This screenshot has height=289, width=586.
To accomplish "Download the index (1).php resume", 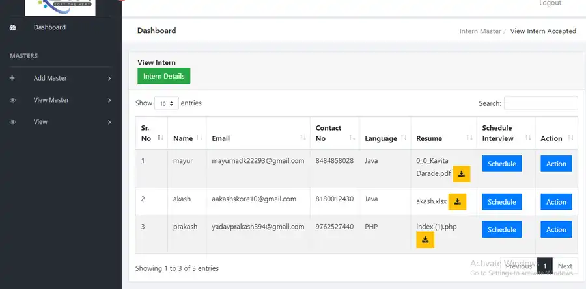I will [425, 240].
